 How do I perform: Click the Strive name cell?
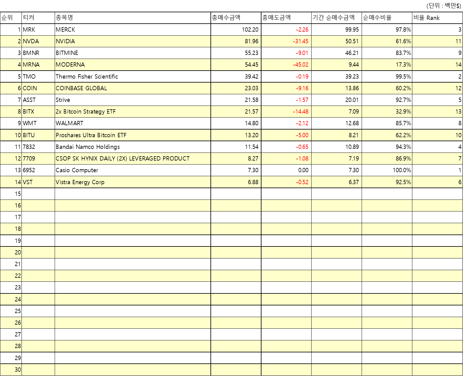133,100
